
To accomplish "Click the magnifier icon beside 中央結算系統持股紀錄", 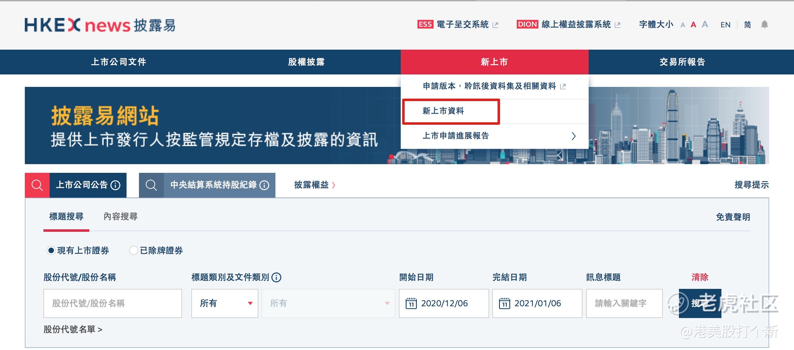I will [x=151, y=185].
